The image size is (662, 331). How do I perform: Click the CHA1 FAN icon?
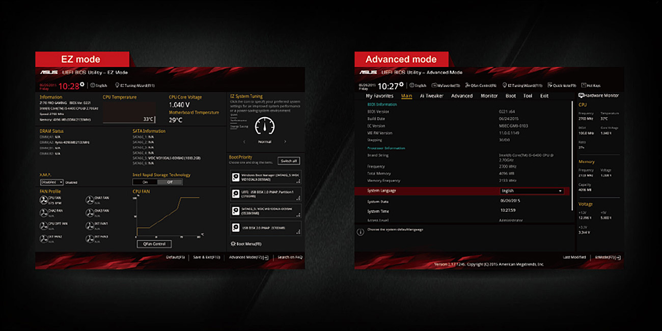pos(90,200)
